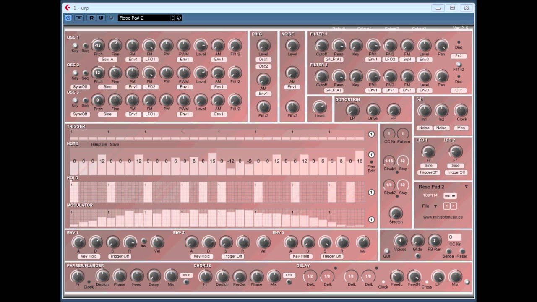Toggle the delay Cross switch

pos(427,282)
